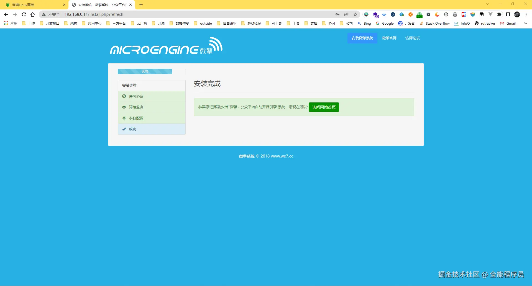The image size is (532, 286).
Task: Click the share page icon in address bar
Action: 346,14
